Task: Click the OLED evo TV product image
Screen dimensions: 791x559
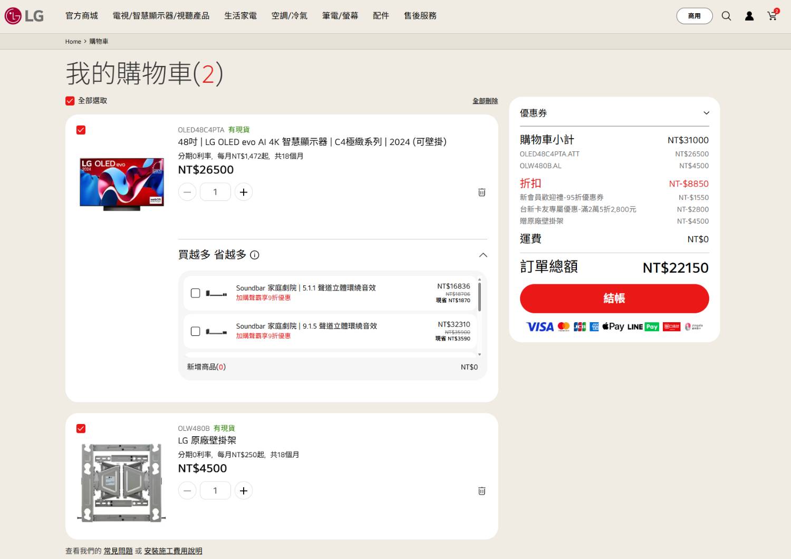Action: click(x=122, y=184)
